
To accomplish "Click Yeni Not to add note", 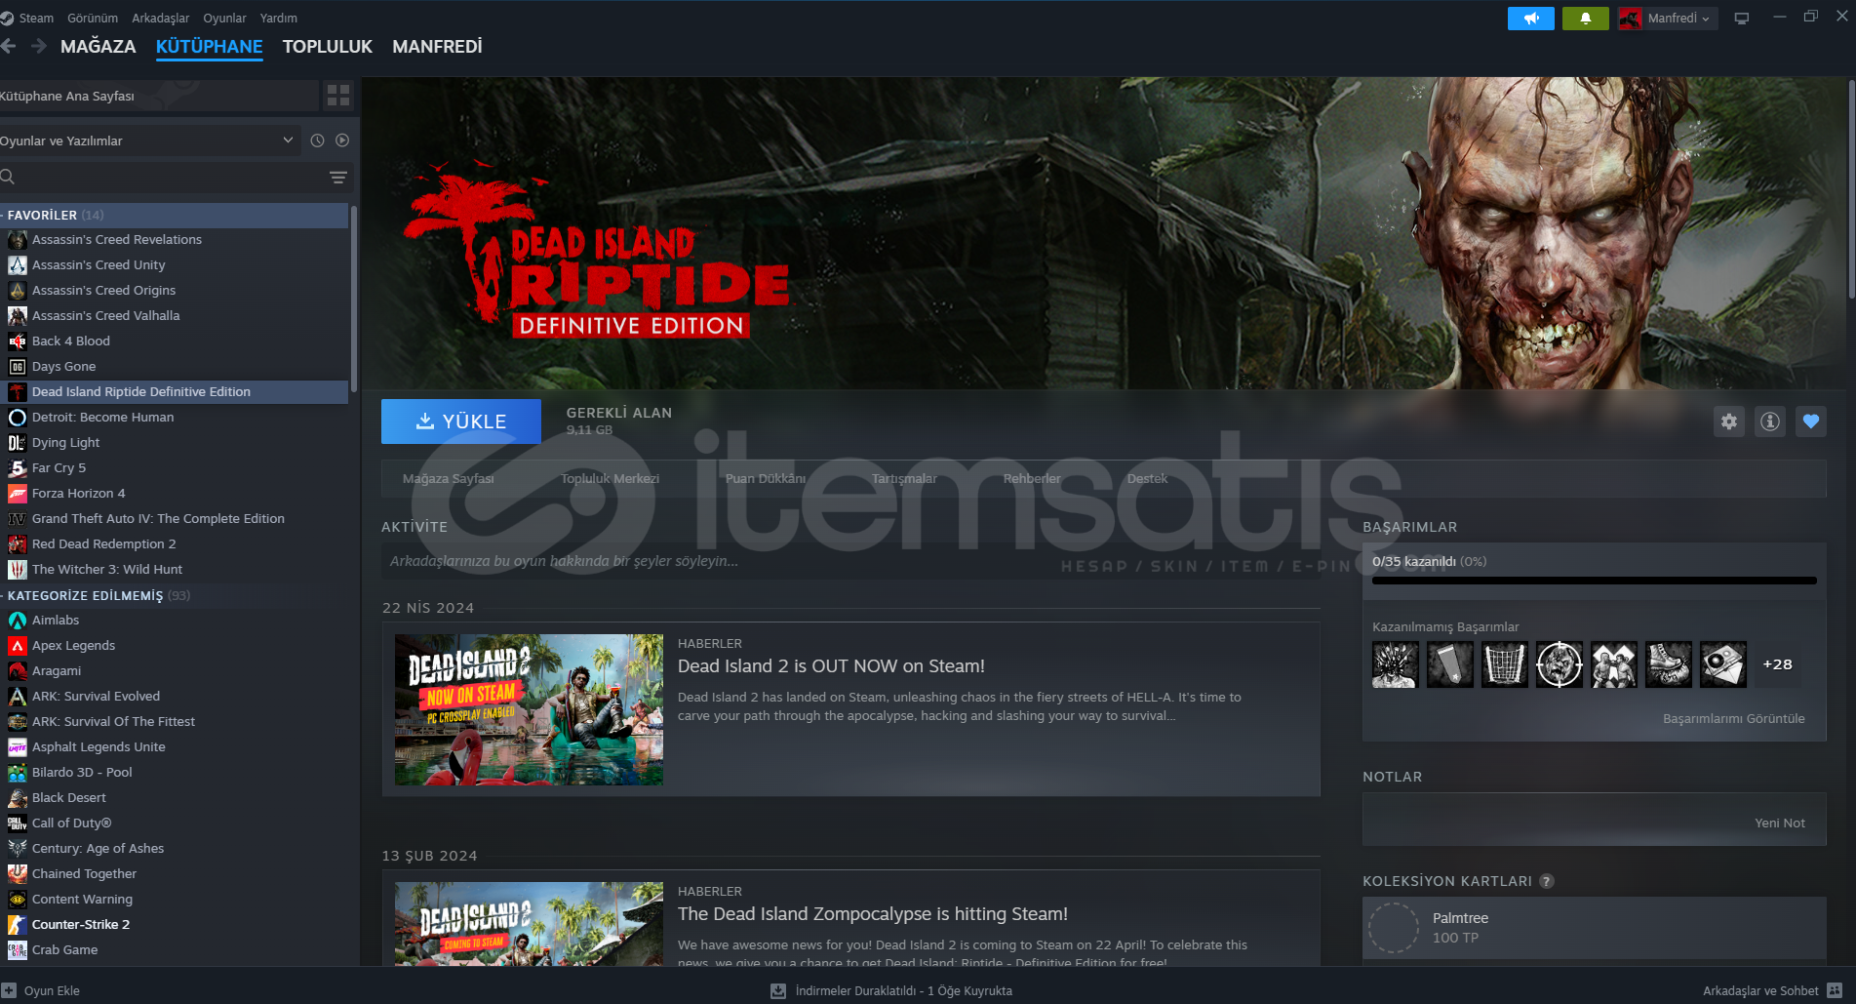I will [1780, 823].
